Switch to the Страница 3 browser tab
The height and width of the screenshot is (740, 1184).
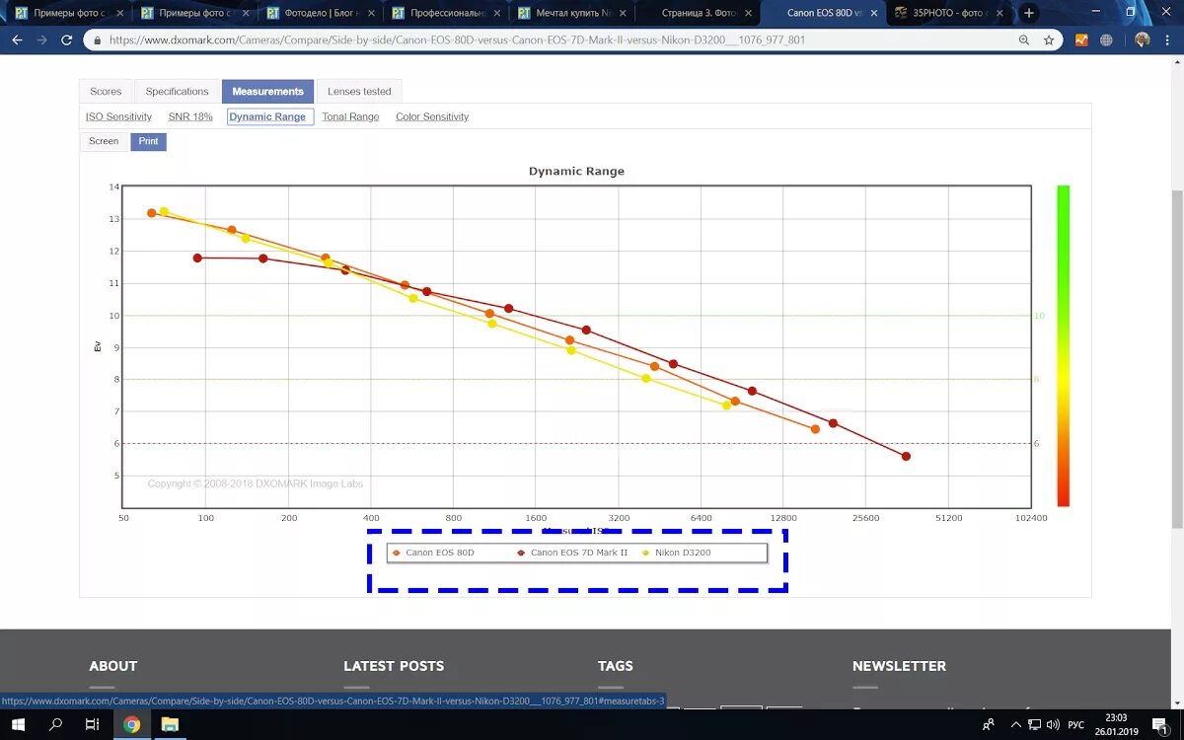tap(697, 14)
